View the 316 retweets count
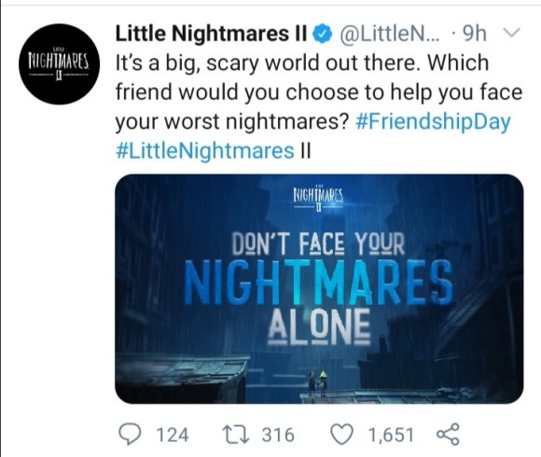Image resolution: width=541 pixels, height=457 pixels. pos(278,435)
